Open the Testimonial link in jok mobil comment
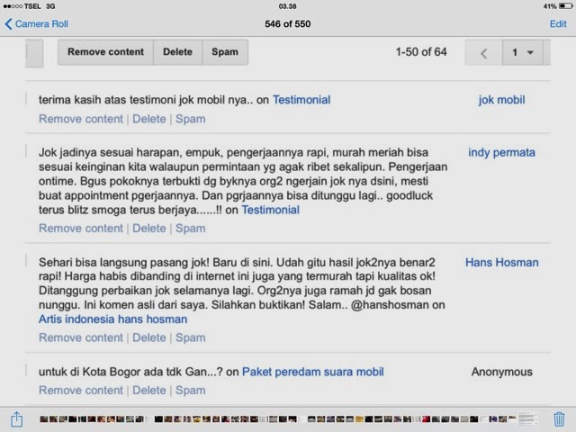The image size is (576, 432). point(301,100)
